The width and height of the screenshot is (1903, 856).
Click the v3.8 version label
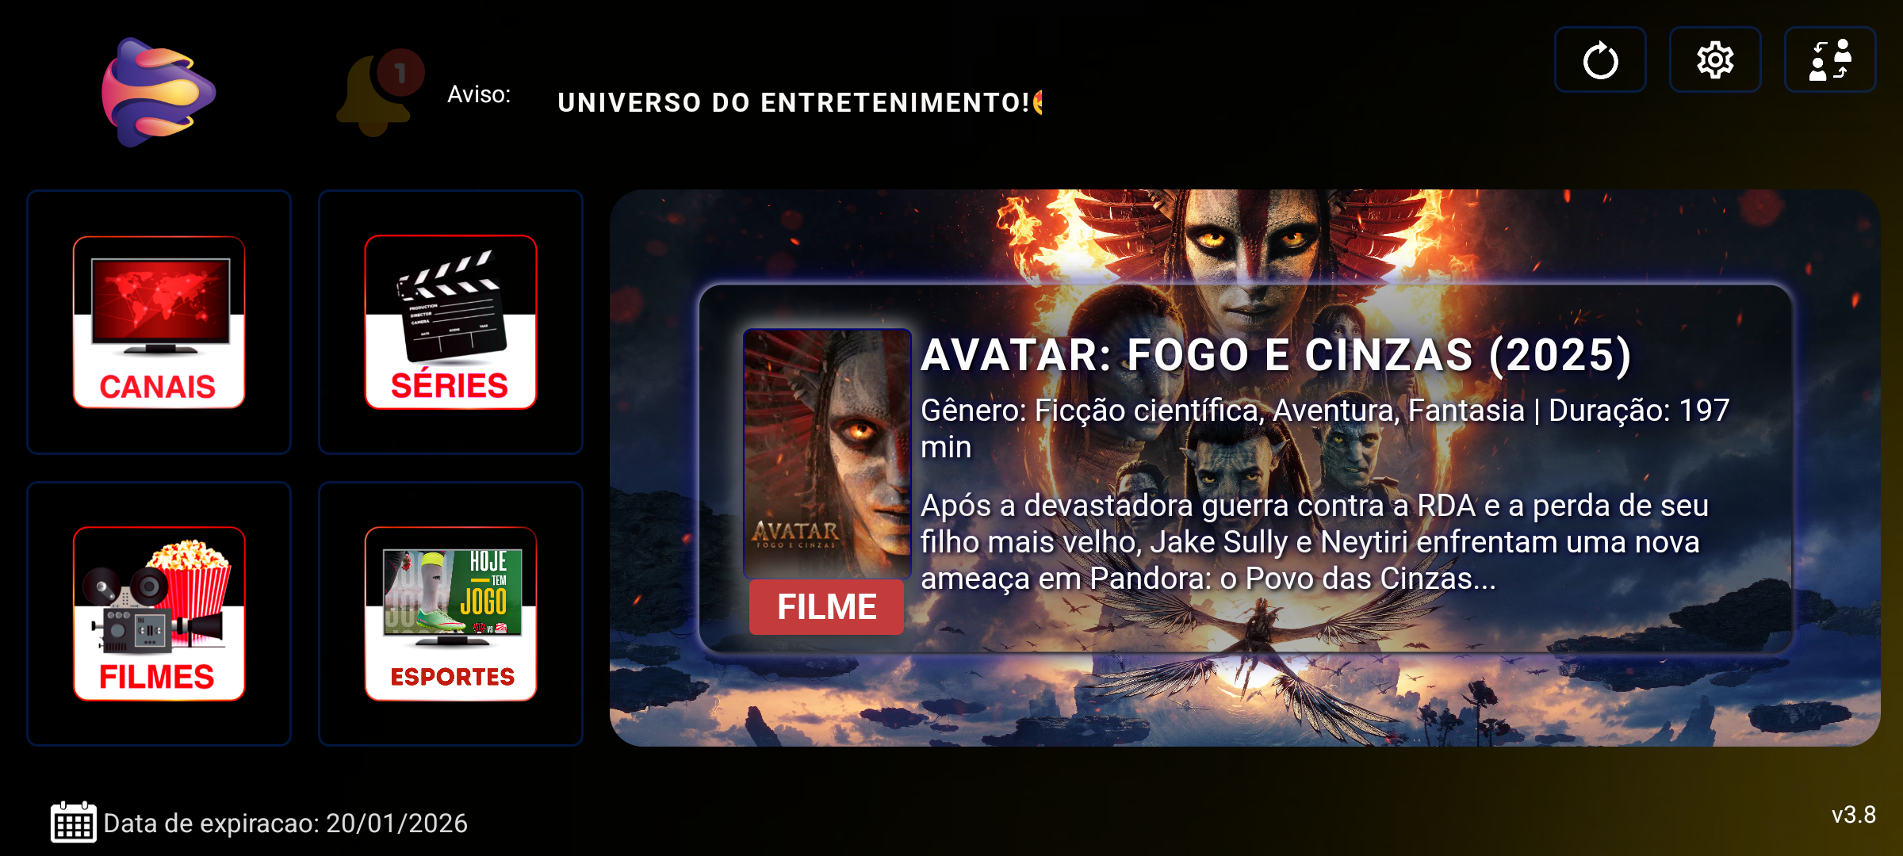tap(1854, 815)
